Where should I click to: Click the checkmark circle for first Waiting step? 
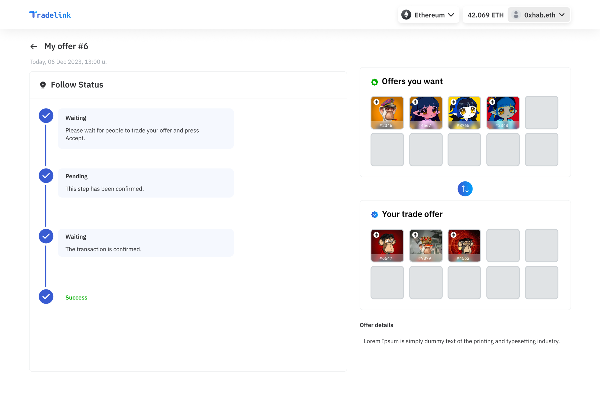click(x=46, y=116)
